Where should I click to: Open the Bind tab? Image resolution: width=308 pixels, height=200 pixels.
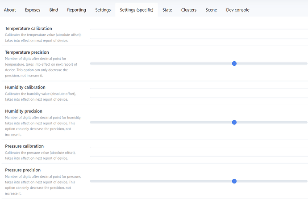(x=54, y=10)
